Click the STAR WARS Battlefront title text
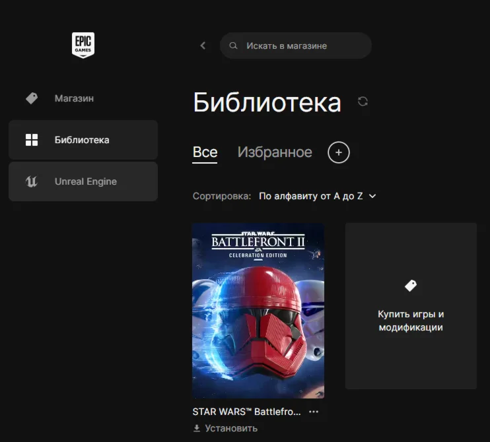Viewport: 490px width, 442px height. coord(246,412)
